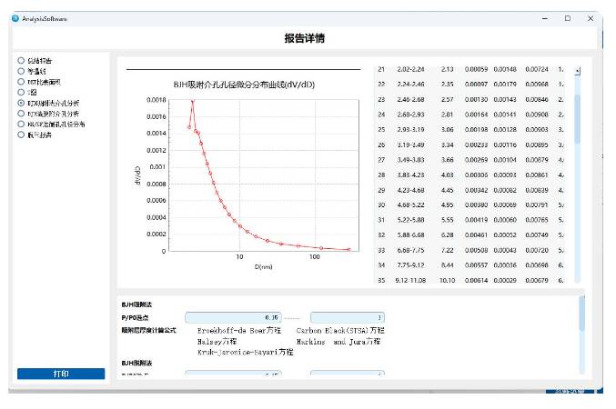Click the peak data point of red curve
Viewport: 616px width, 409px height.
(193, 101)
